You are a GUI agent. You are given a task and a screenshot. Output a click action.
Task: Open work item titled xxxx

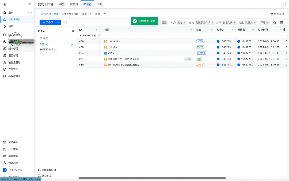coord(111,53)
